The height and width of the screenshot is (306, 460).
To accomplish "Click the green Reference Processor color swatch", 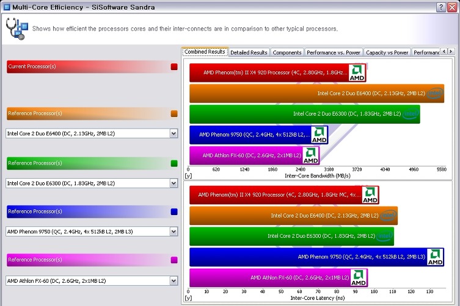I will coord(174,163).
